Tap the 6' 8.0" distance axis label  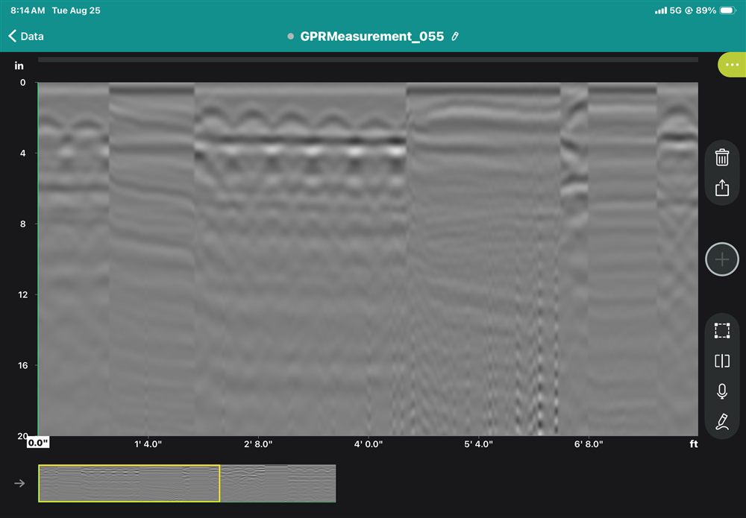pyautogui.click(x=589, y=444)
